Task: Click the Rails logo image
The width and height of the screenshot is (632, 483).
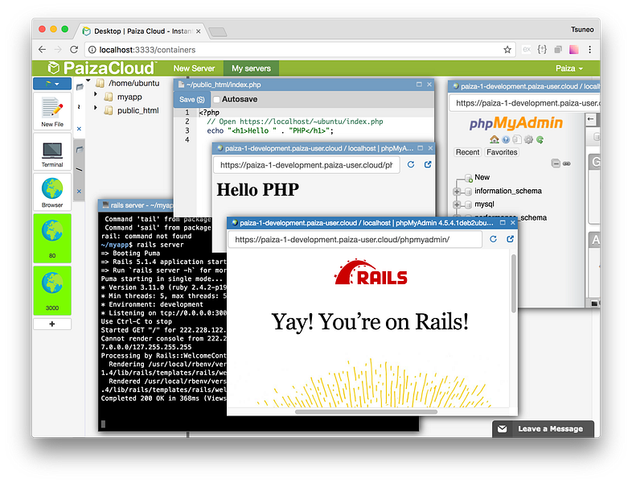Action: tap(371, 272)
